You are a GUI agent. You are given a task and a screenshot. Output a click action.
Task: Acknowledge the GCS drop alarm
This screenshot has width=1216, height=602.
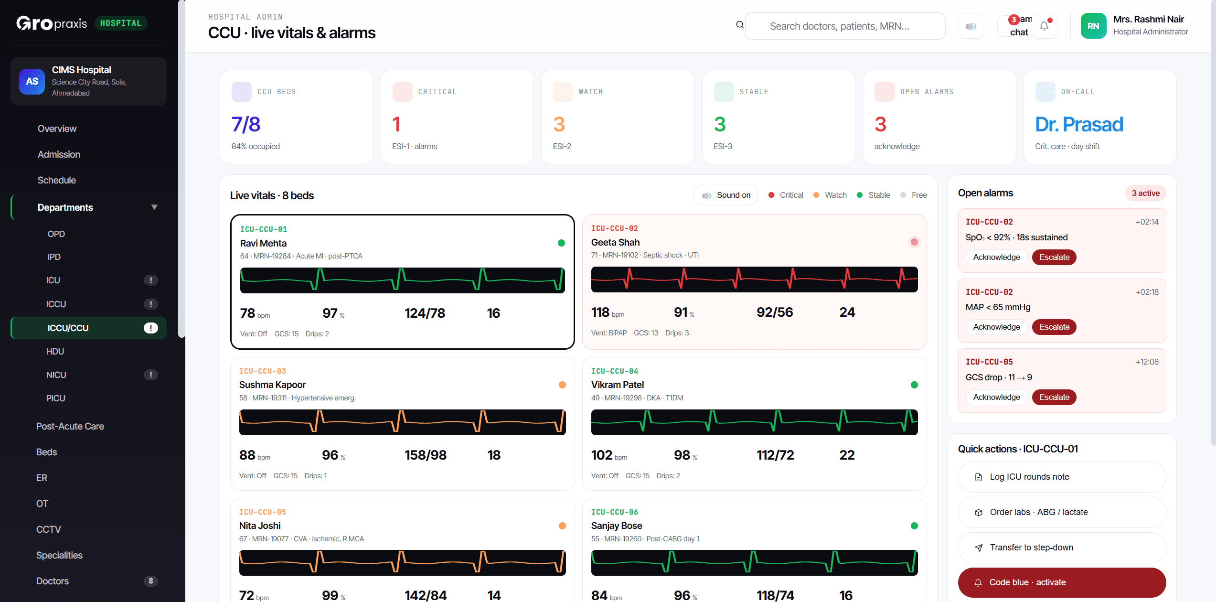(x=996, y=397)
